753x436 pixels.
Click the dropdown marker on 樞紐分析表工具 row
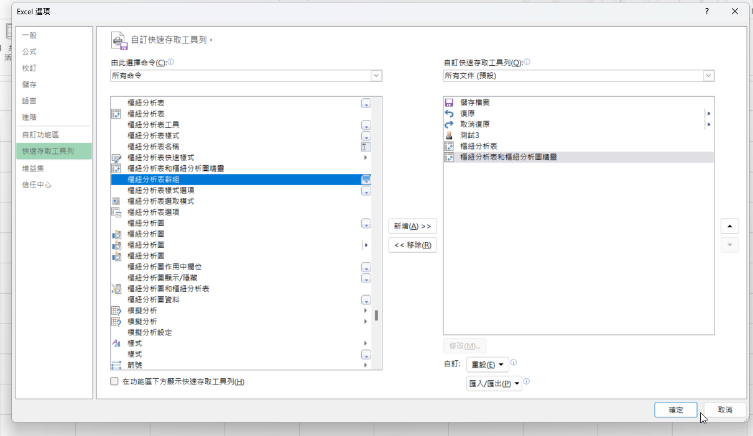pyautogui.click(x=366, y=125)
